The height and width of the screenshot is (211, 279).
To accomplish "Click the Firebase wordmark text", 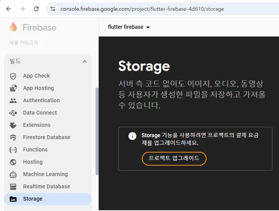I will (40, 28).
